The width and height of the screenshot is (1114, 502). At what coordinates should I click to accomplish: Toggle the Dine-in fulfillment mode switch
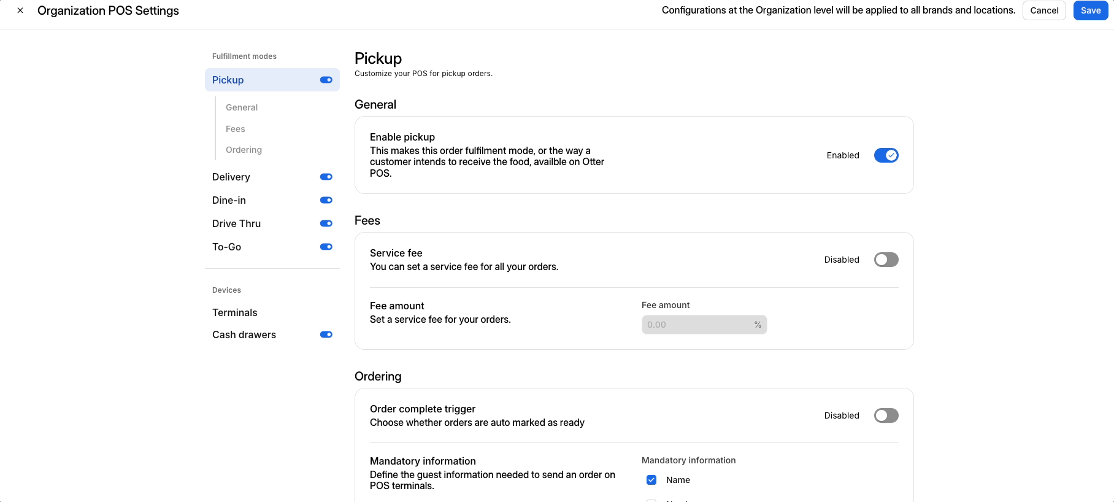click(326, 200)
